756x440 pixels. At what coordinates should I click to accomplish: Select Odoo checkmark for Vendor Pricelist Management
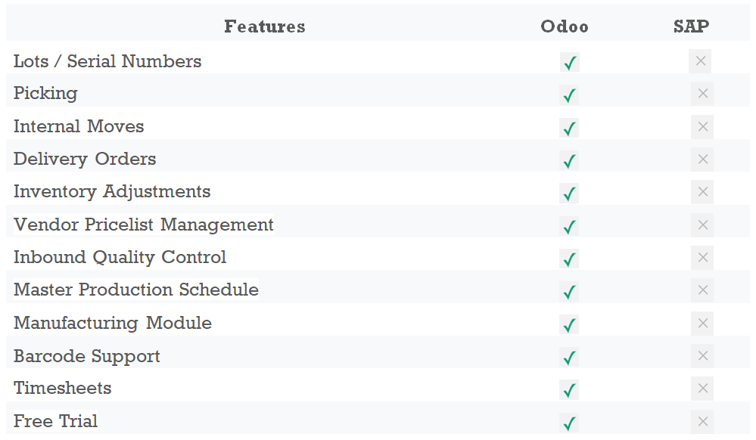tap(569, 226)
